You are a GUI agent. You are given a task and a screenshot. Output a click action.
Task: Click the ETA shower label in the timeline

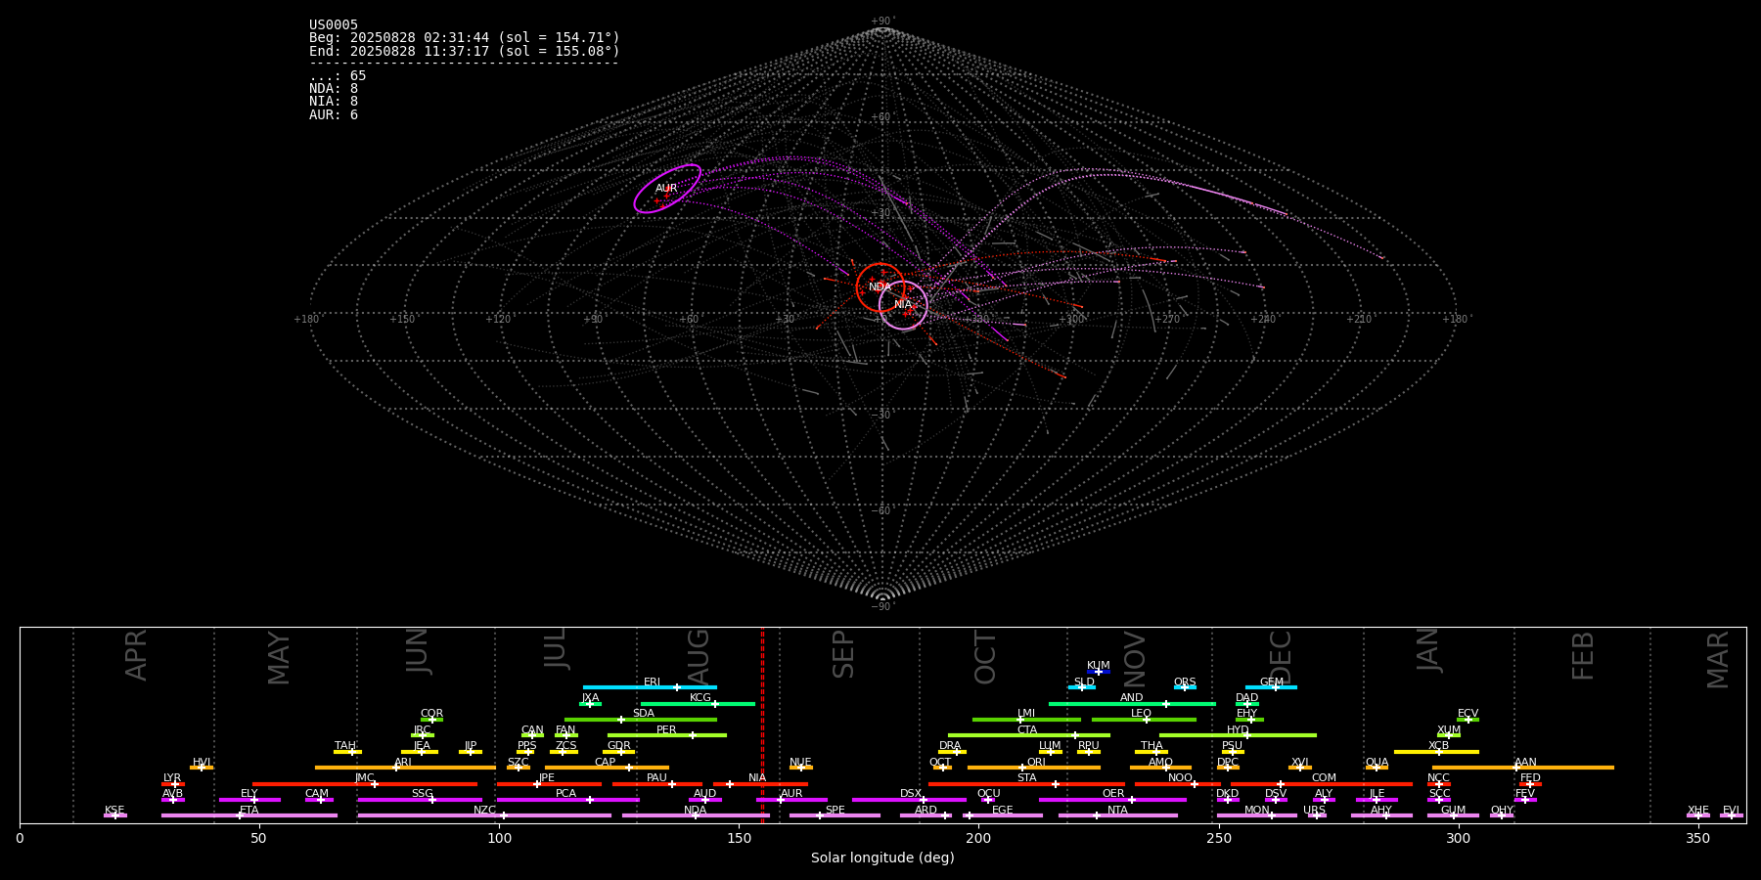pyautogui.click(x=249, y=811)
